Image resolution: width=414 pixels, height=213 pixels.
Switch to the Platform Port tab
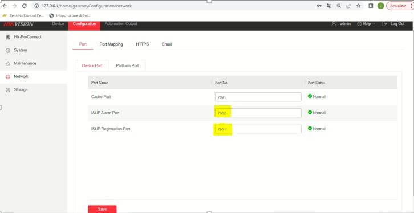(127, 65)
